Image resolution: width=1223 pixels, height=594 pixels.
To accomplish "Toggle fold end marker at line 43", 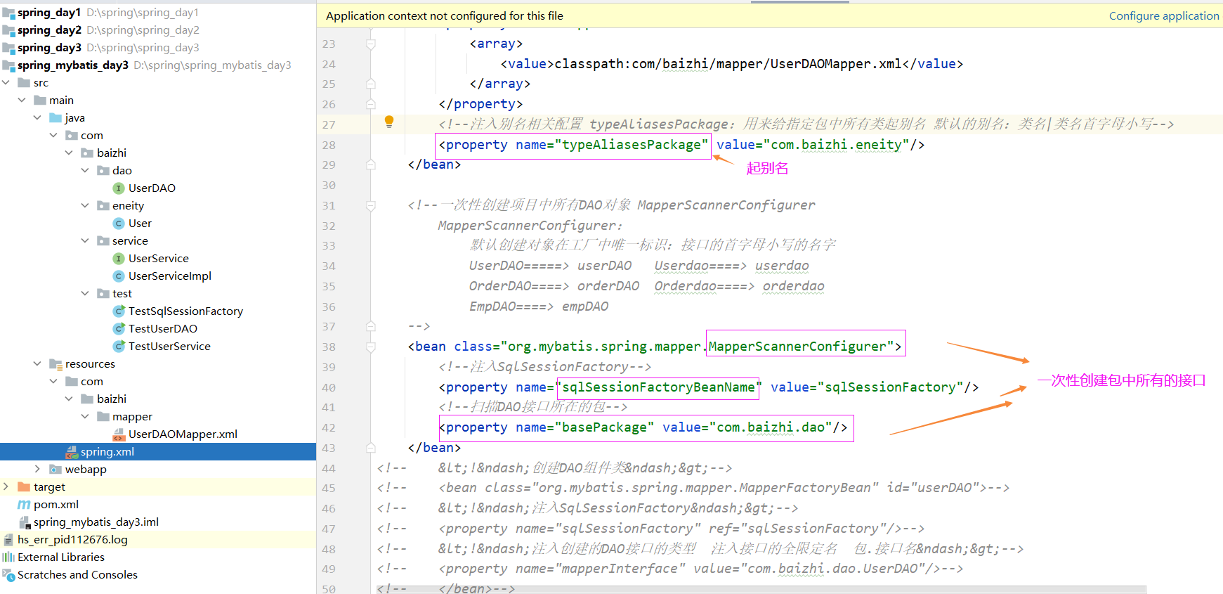I will tap(371, 448).
